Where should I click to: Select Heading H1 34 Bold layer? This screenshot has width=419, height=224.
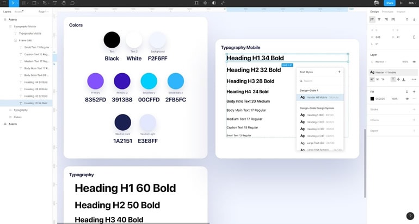point(26,103)
